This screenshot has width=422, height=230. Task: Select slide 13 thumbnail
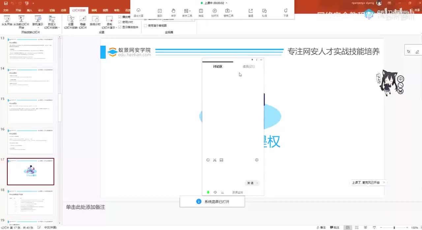click(30, 50)
